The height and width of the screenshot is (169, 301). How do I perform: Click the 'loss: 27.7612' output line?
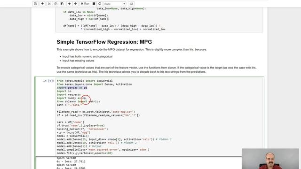[x=71, y=161]
